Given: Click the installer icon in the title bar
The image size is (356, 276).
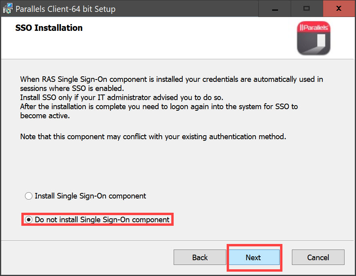Looking at the screenshot, I should pos(8,9).
